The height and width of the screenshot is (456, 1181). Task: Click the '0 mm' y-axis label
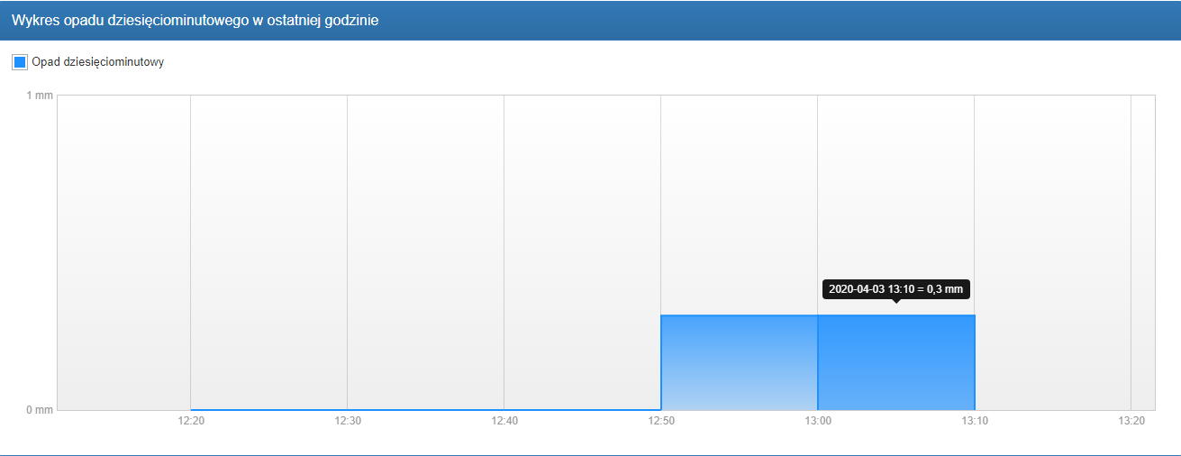point(40,410)
